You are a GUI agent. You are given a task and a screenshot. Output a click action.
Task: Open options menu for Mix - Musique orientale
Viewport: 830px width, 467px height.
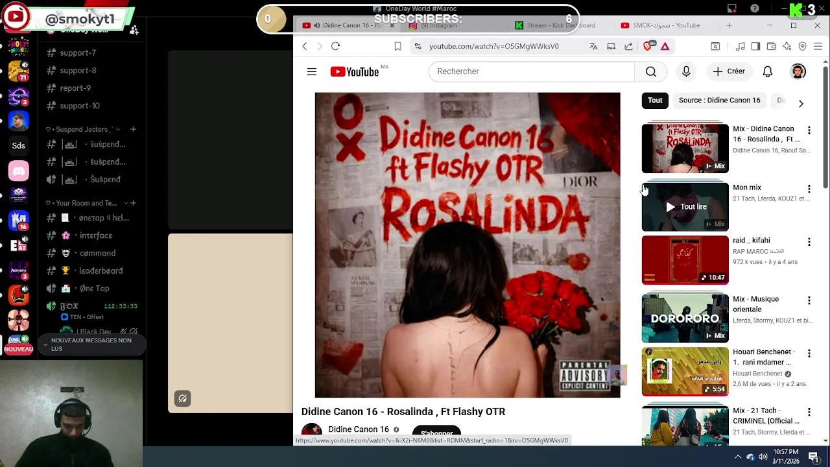[809, 300]
